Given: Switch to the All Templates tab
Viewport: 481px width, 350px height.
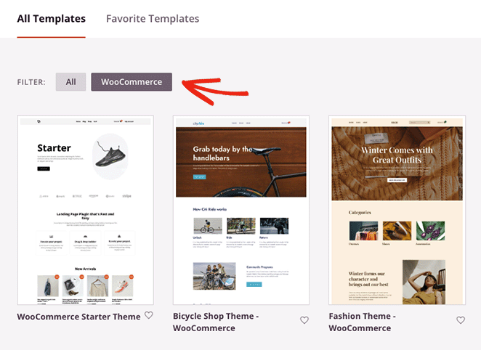Looking at the screenshot, I should 51,19.
